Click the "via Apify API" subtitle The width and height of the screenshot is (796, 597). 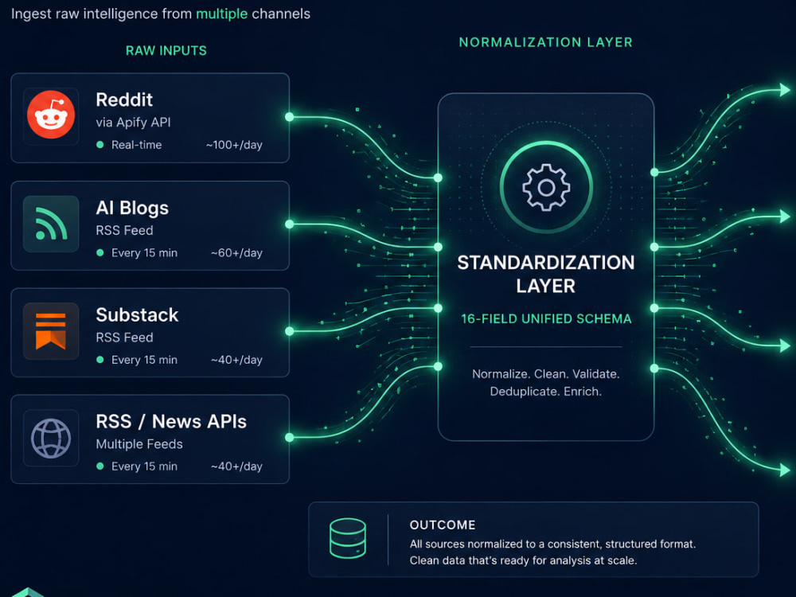[x=133, y=123]
